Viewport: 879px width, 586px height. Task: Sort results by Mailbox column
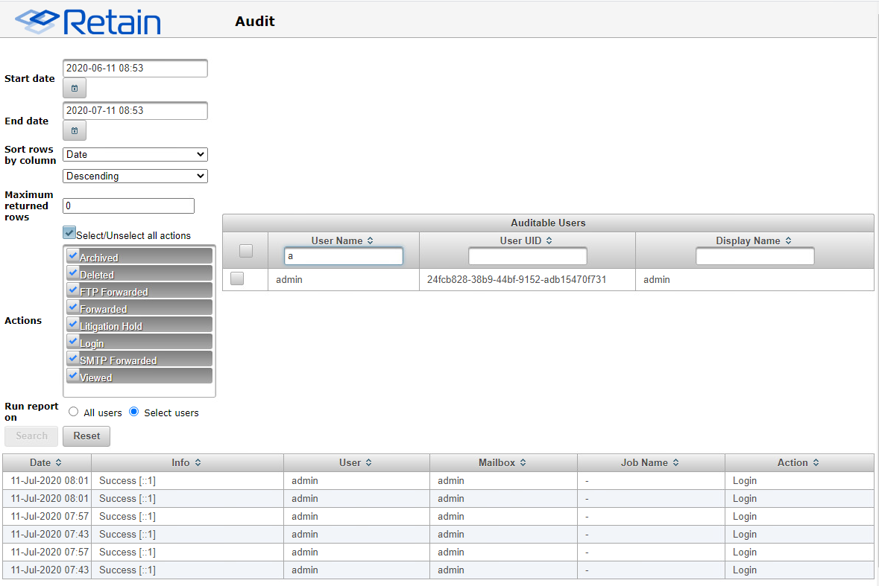502,462
